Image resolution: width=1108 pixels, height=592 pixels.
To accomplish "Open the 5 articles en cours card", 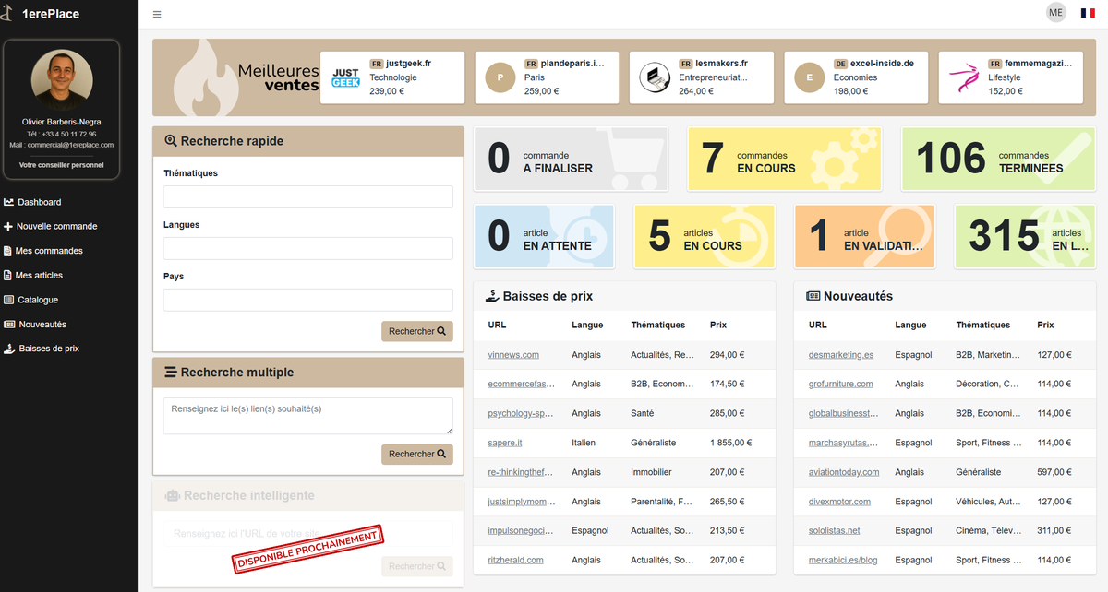I will 704,236.
